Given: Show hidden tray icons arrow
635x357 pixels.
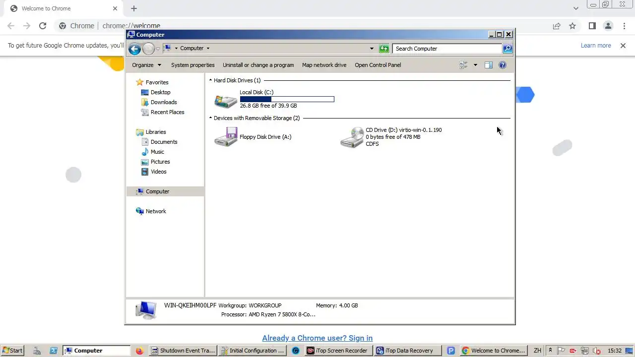Looking at the screenshot, I should [x=550, y=351].
